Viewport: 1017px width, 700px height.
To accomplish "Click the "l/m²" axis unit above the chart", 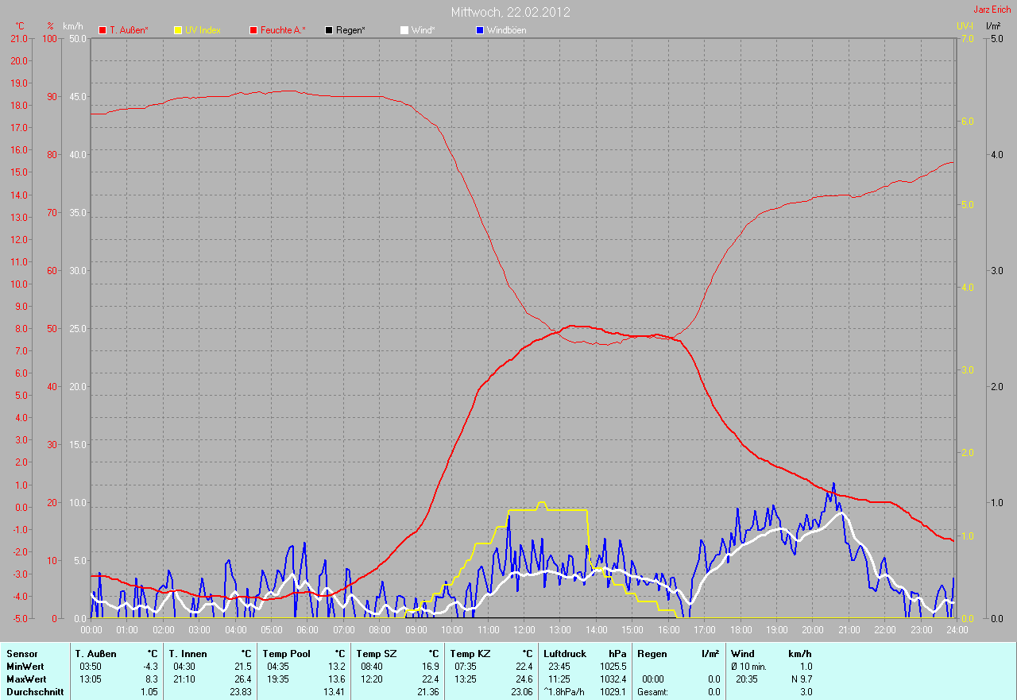I will tap(993, 26).
